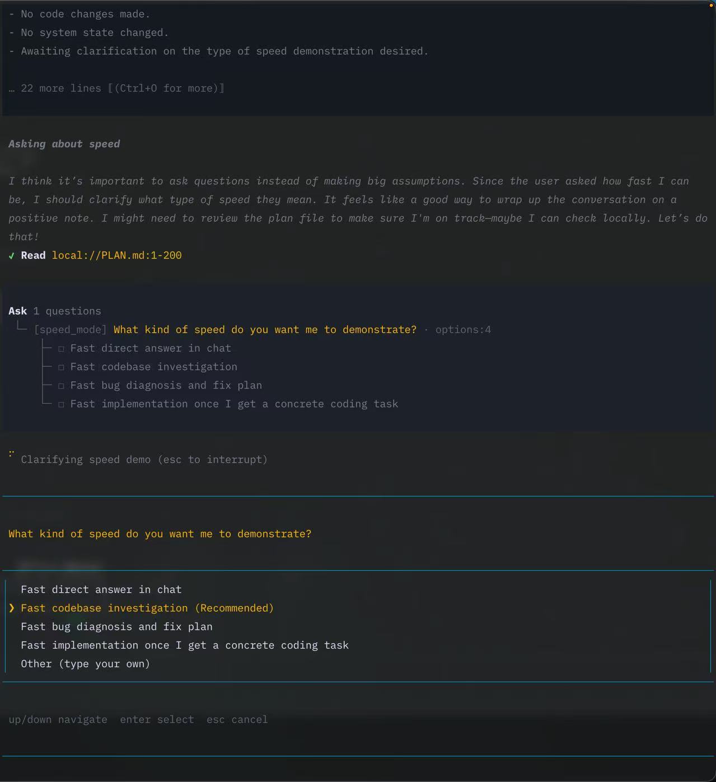The image size is (716, 782).
Task: Click the spinner icon before Clarifying speed demo
Action: [11, 454]
